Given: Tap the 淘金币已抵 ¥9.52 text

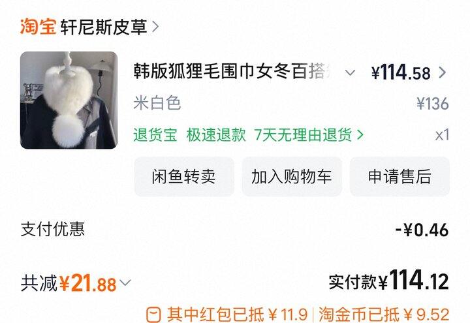Looking at the screenshot, I should pyautogui.click(x=384, y=315).
